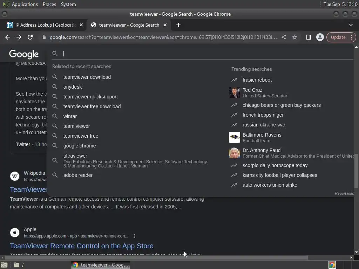
Task: Choose trending chicago bears or green bay packers
Action: [x=282, y=105]
